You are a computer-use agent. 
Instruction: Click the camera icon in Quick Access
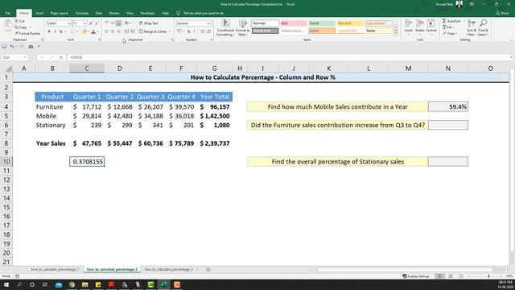[31, 47]
